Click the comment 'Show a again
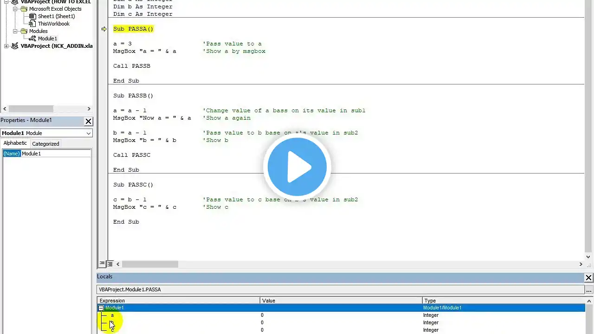 226,118
